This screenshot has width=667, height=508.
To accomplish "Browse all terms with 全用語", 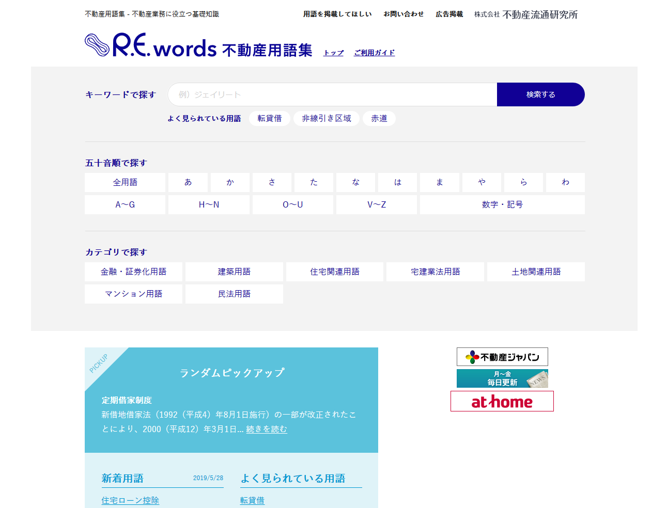I will (x=125, y=182).
